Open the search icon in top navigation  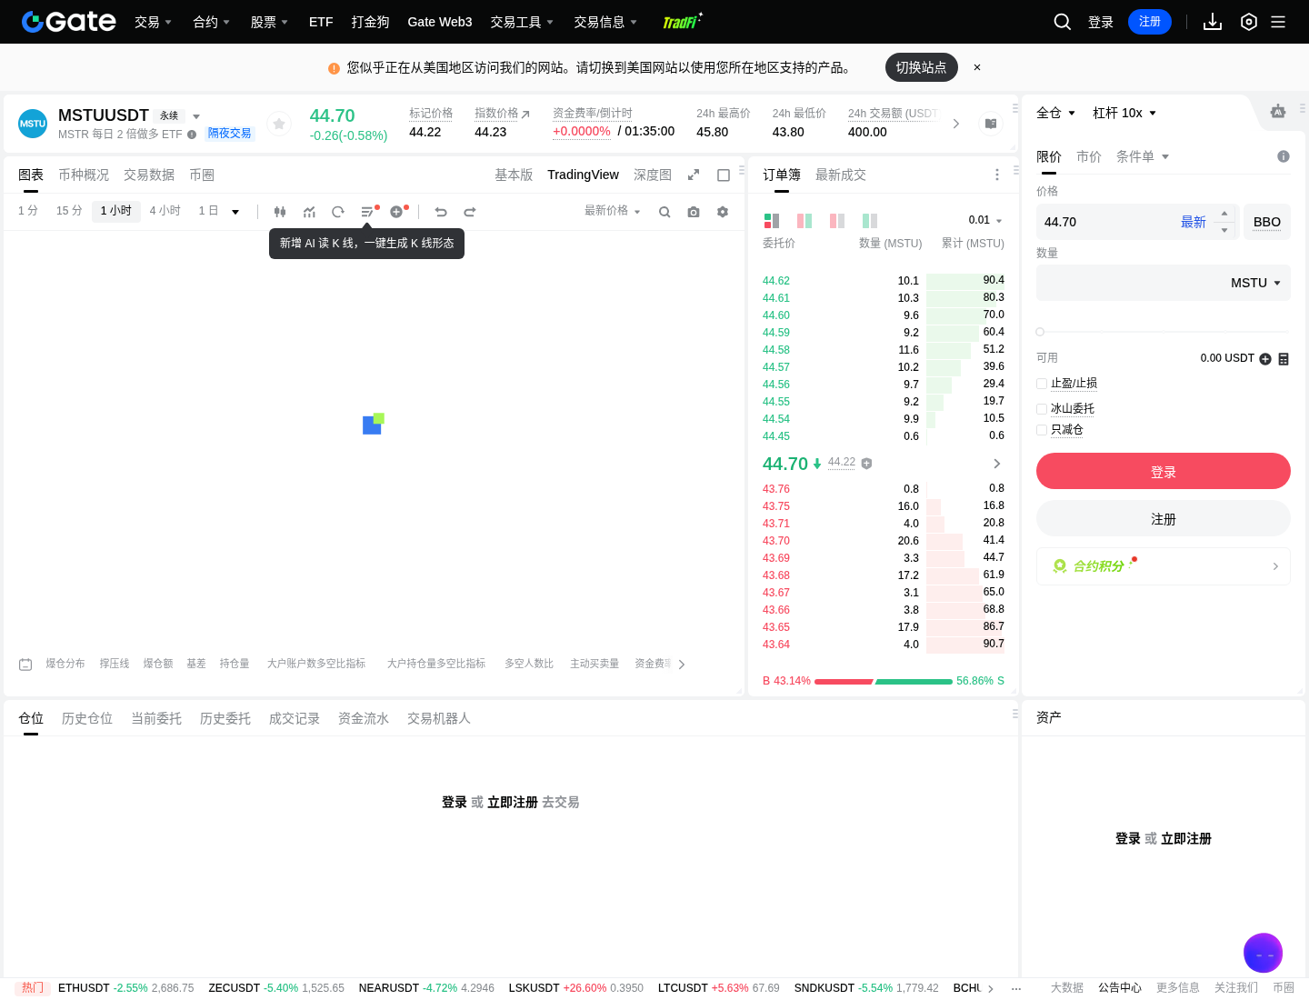1062,22
